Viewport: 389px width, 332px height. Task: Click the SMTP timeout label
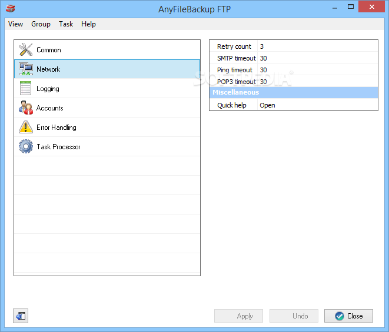pos(236,58)
